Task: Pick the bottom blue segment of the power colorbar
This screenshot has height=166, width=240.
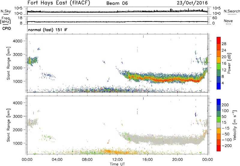Action: coord(219,86)
